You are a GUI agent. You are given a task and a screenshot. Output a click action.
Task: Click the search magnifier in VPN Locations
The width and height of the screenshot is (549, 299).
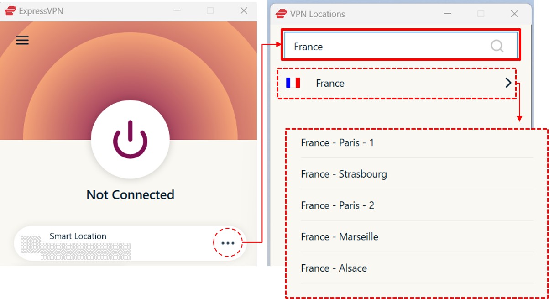497,46
